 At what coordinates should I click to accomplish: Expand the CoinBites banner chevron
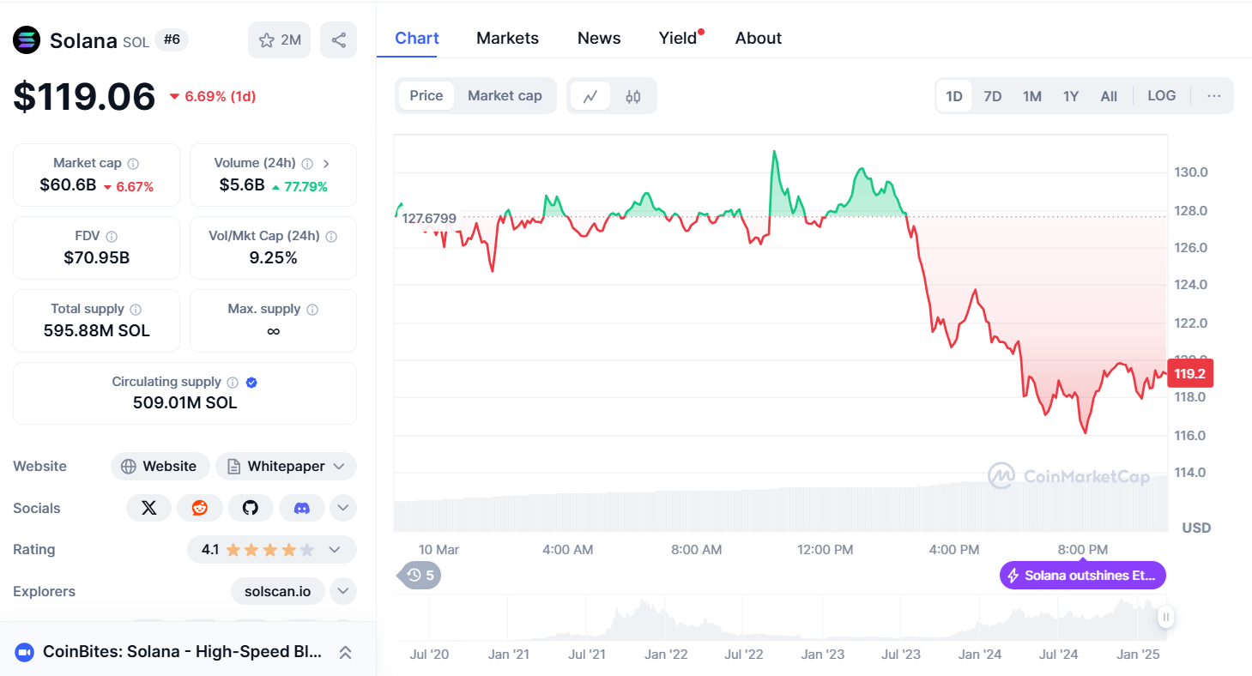[x=345, y=652]
